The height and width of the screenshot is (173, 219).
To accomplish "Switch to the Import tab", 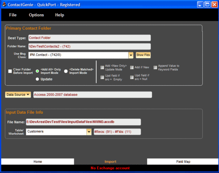I will (x=110, y=162).
